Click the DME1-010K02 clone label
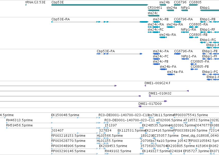Viewport: 219px width, 155px height. coord(160,93)
